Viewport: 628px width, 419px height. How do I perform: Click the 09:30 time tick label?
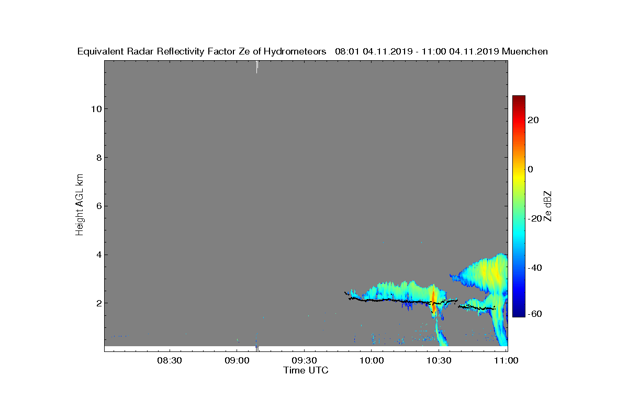coord(304,360)
